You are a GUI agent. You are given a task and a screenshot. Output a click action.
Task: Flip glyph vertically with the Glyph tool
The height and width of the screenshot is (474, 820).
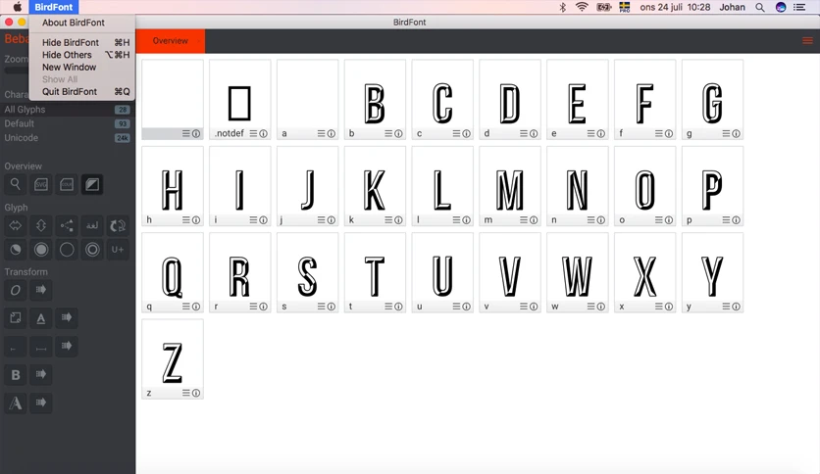pos(41,225)
